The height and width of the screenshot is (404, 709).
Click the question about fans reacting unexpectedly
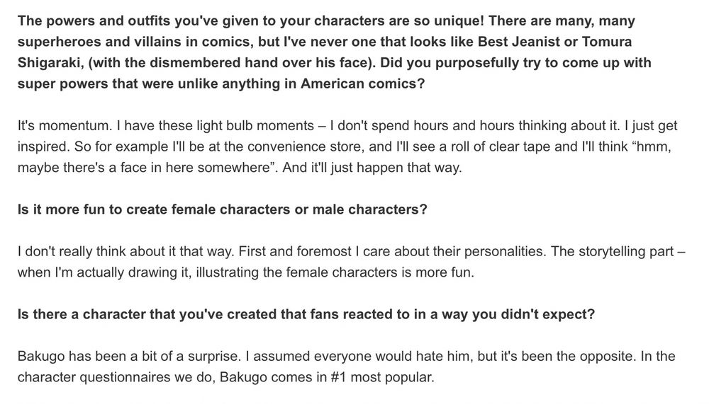point(306,314)
